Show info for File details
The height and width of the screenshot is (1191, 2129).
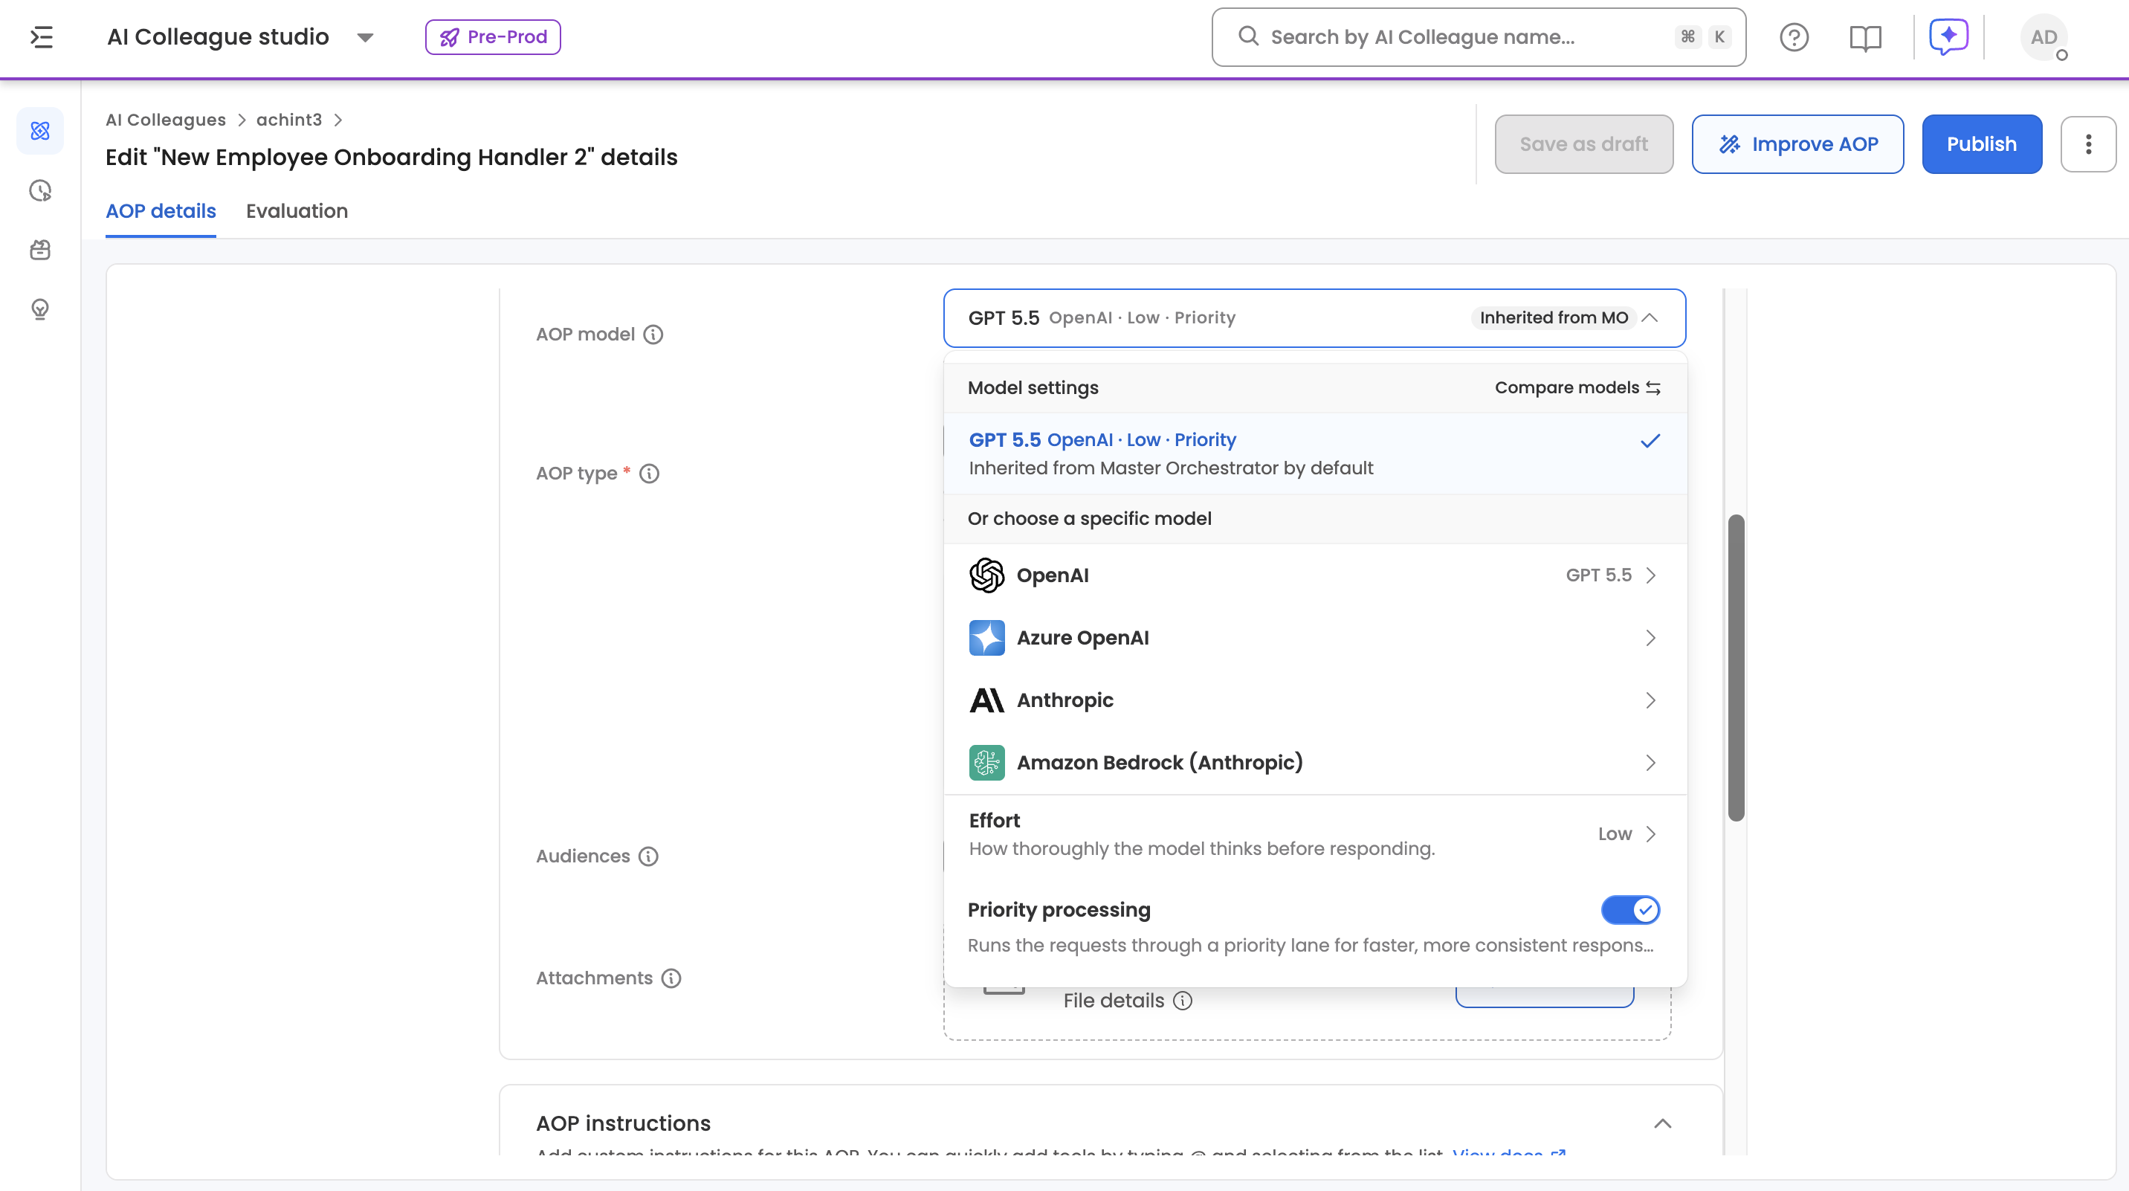pos(1183,1001)
